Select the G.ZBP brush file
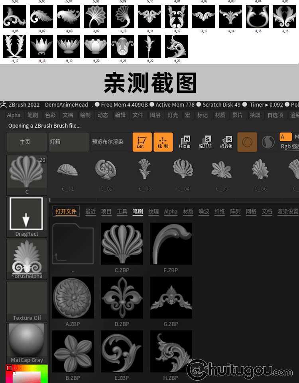Screen dimensions: 299x383 [171, 298]
